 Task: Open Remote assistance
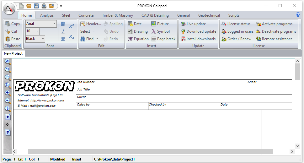[x=274, y=39]
